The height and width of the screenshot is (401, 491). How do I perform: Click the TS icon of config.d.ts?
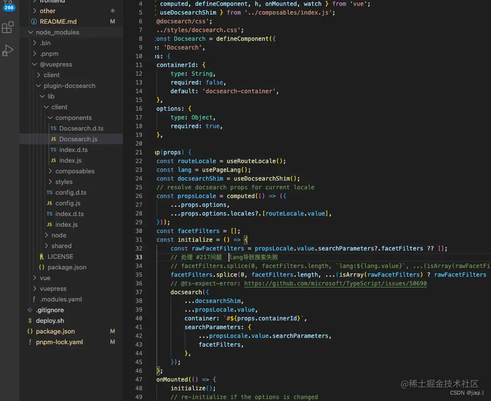[x=50, y=193]
